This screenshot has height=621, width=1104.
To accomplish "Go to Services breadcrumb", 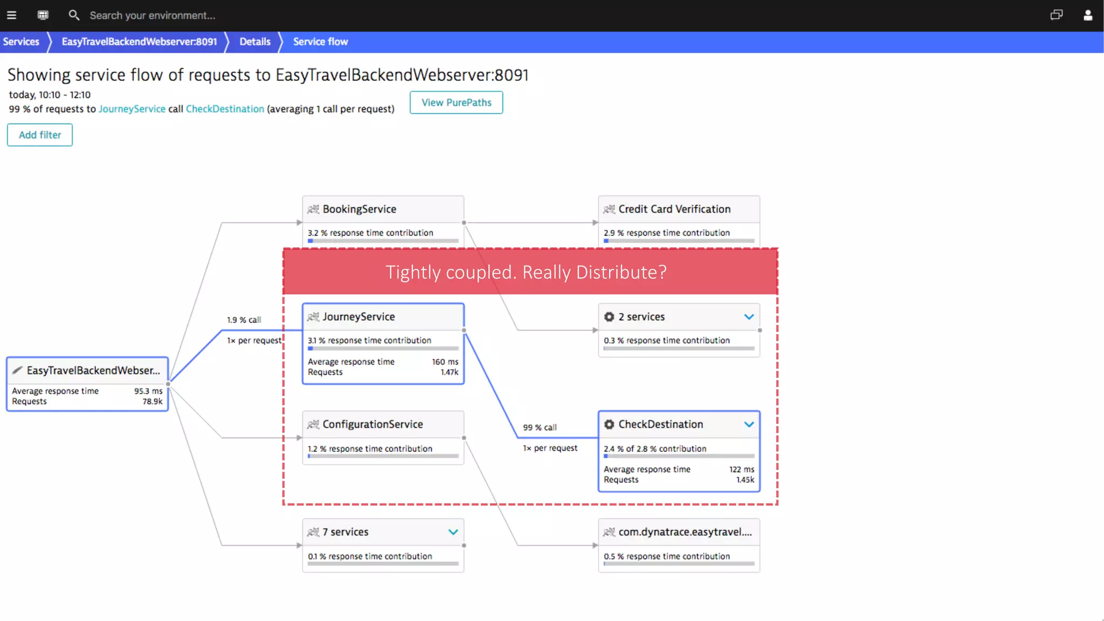I will pyautogui.click(x=21, y=42).
